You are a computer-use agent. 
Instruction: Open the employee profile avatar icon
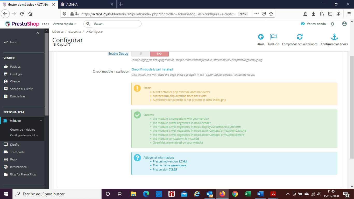coord(344,24)
